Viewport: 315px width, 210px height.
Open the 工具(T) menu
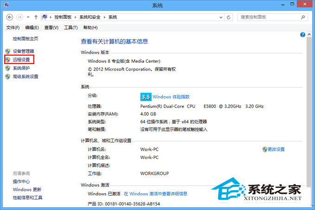[x=71, y=27]
